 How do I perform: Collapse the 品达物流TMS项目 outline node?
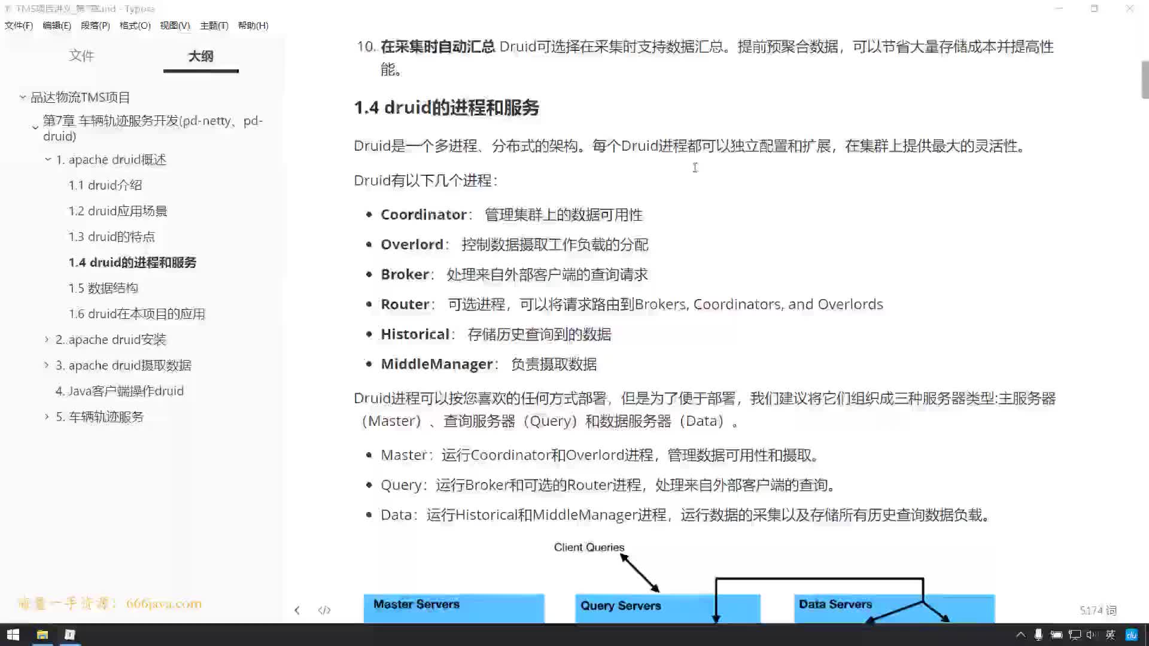22,97
